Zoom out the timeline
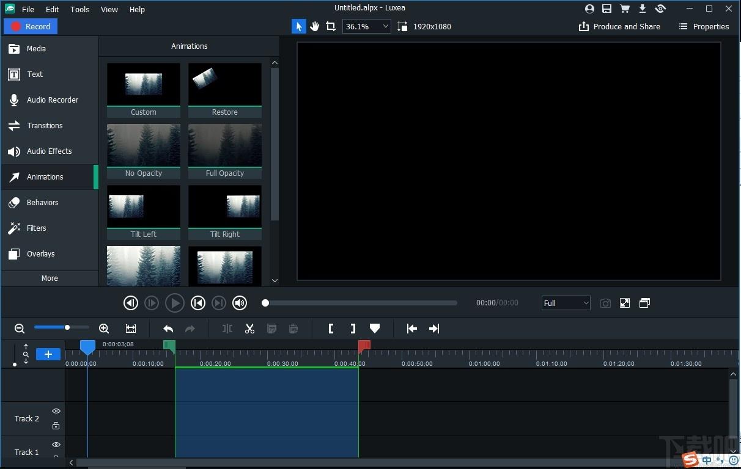This screenshot has width=741, height=469. 20,329
